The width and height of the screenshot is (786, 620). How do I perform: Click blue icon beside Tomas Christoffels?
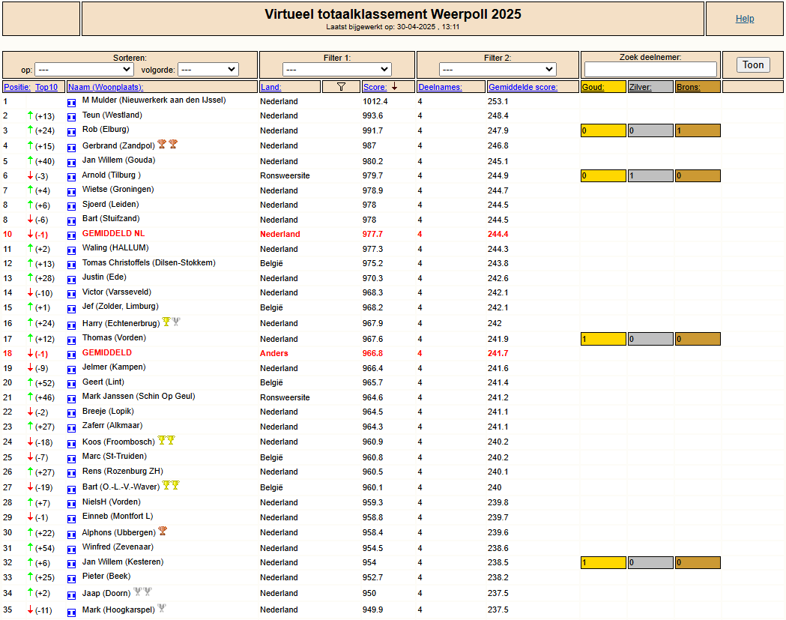(x=72, y=264)
